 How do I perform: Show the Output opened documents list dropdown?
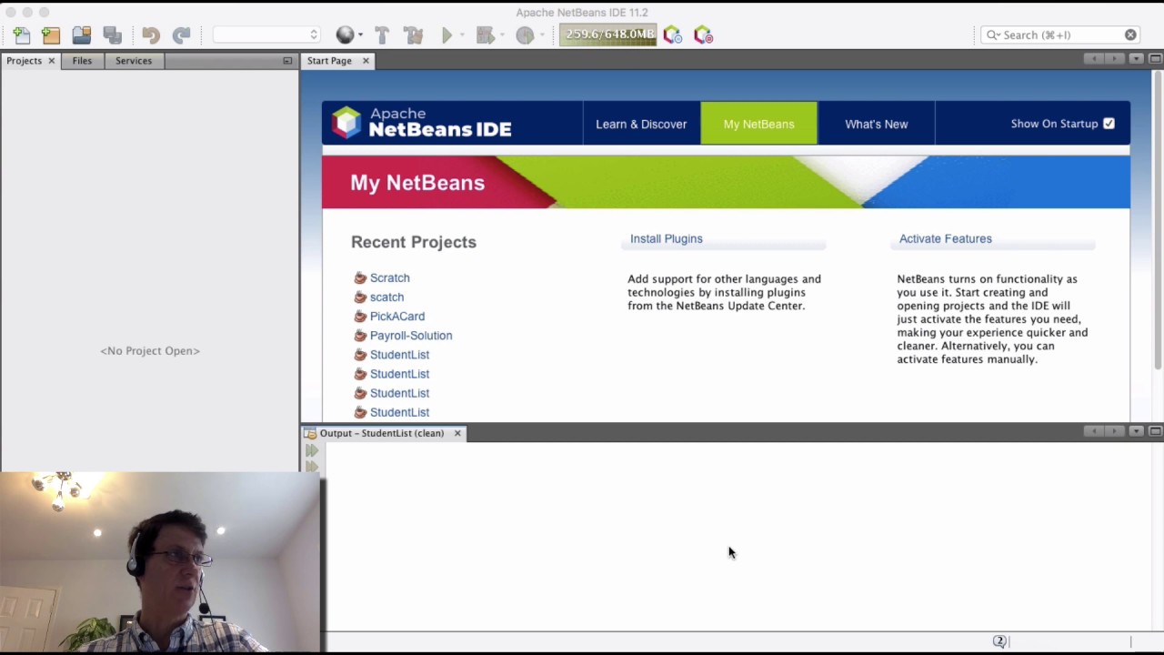(1136, 431)
